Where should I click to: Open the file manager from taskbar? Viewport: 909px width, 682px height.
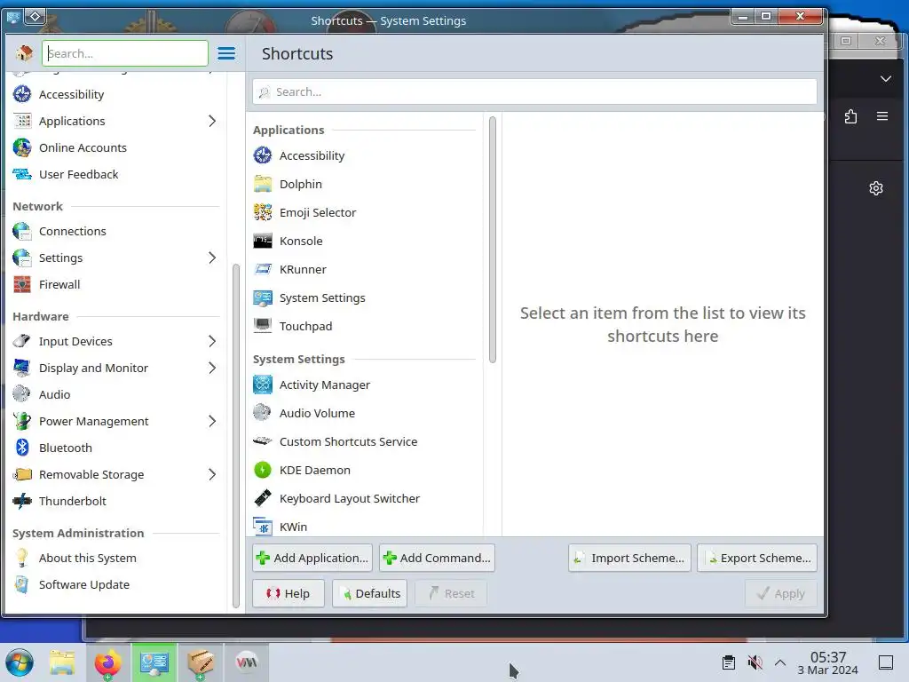[x=62, y=662]
